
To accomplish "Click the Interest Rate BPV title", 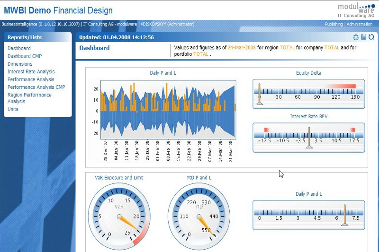I will pyautogui.click(x=309, y=116).
